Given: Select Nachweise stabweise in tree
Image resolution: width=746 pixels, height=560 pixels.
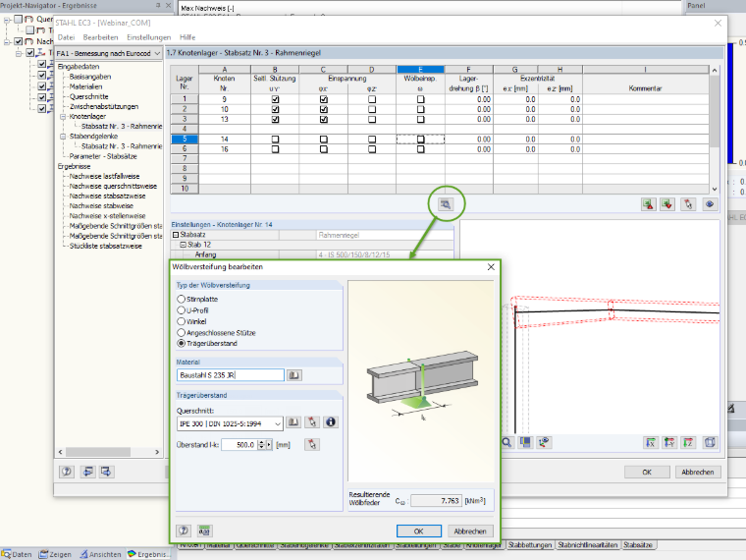Looking at the screenshot, I should pos(101,205).
